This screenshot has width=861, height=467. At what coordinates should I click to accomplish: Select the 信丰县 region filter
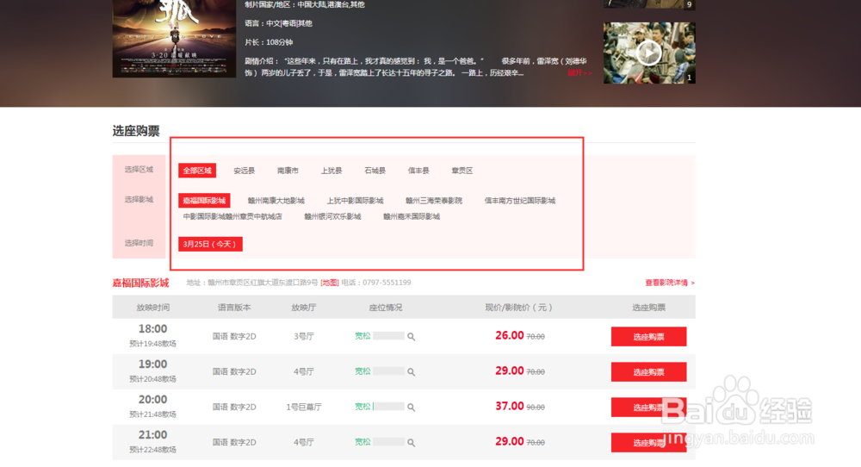click(x=418, y=171)
